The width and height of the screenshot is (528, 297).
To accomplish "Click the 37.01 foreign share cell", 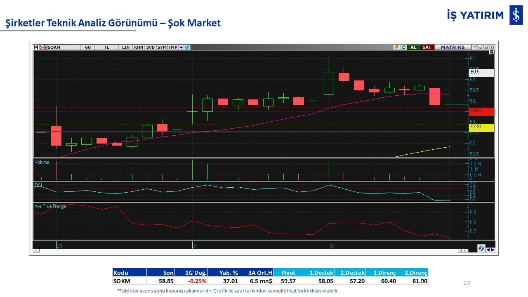I will (x=224, y=281).
